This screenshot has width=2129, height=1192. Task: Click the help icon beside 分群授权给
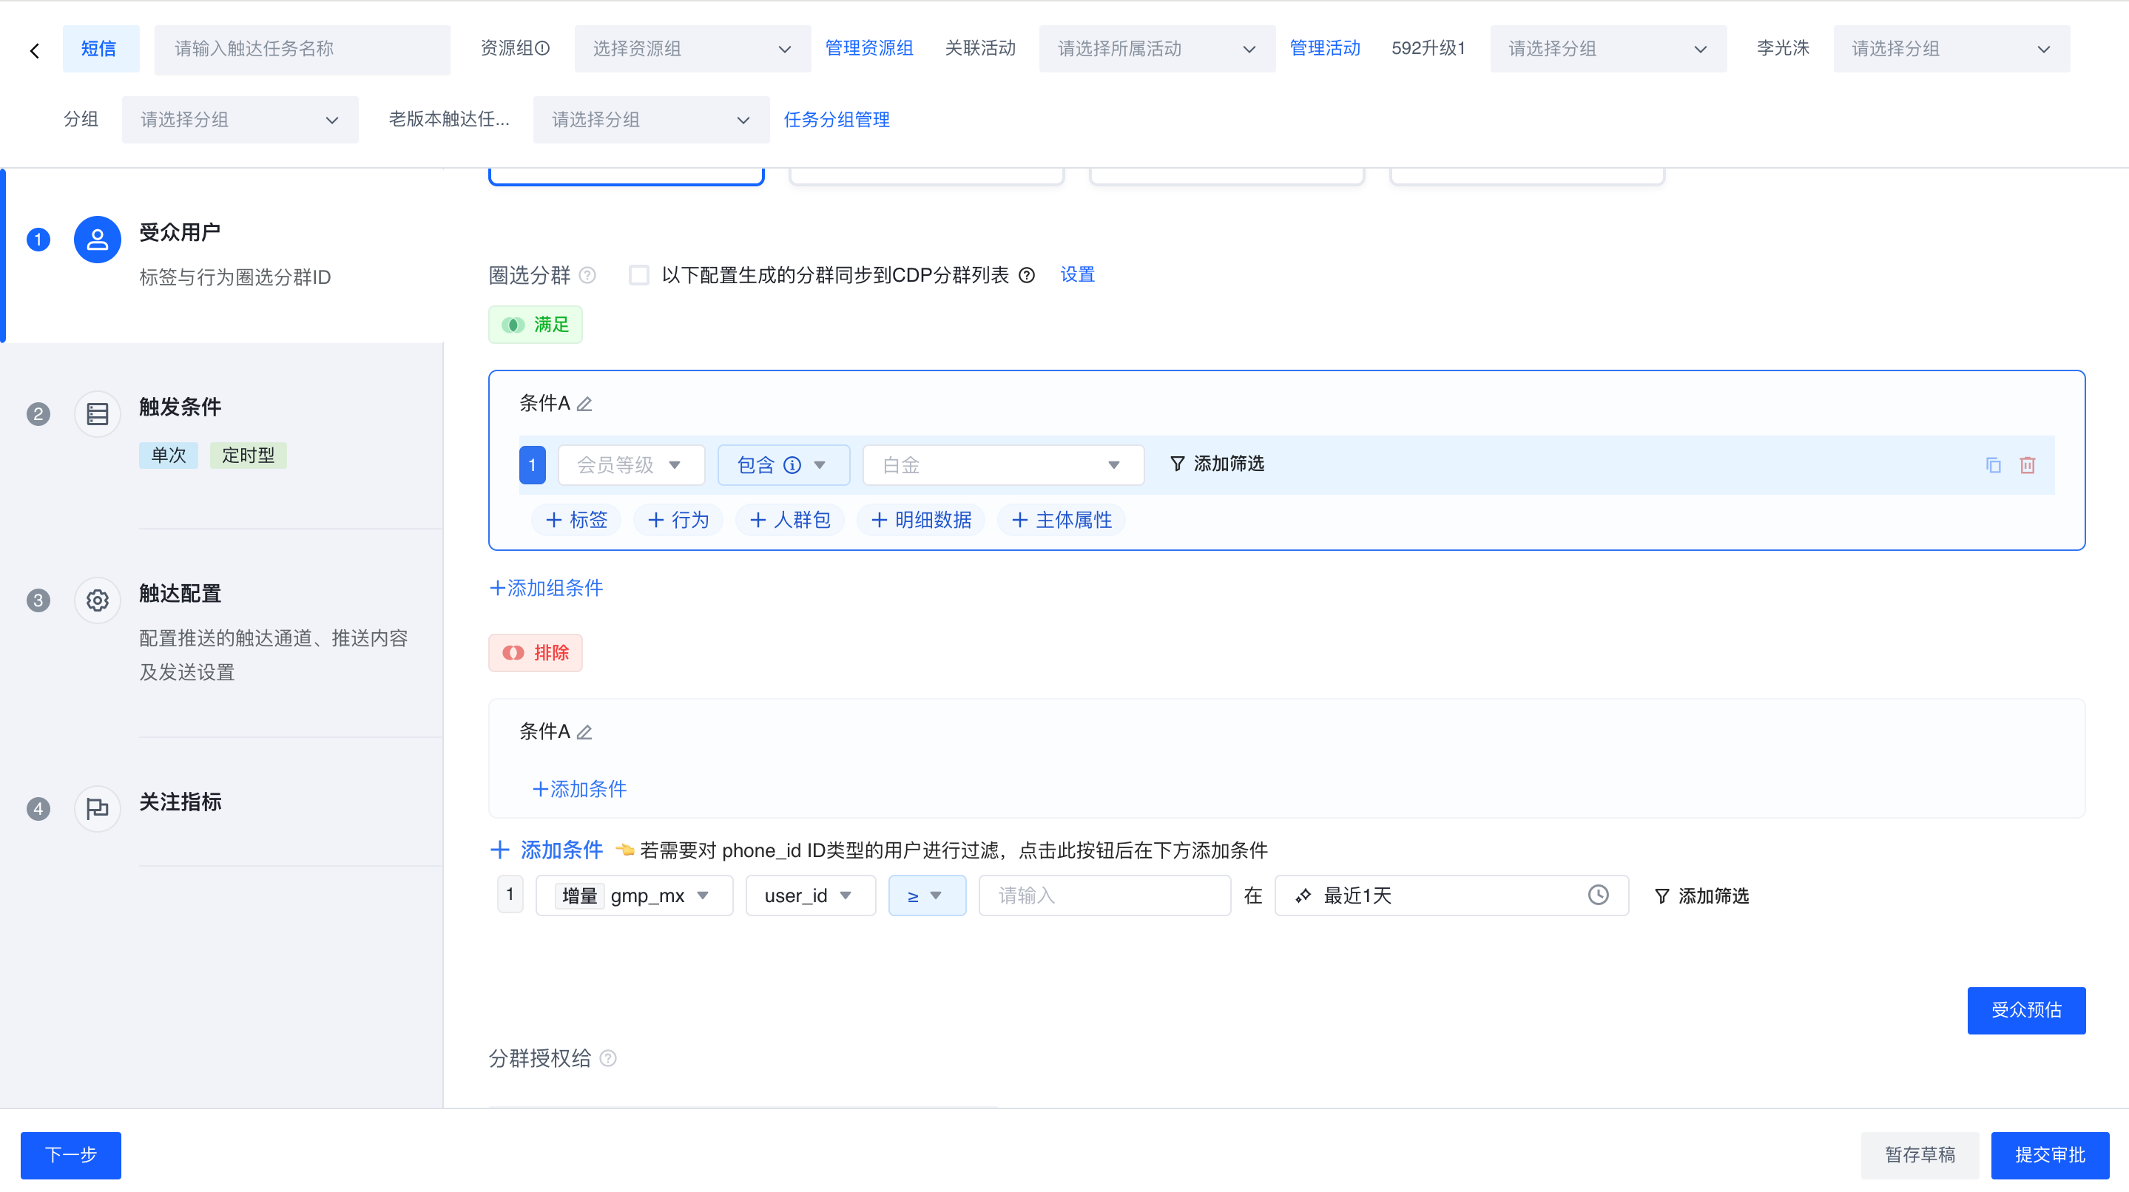coord(608,1059)
